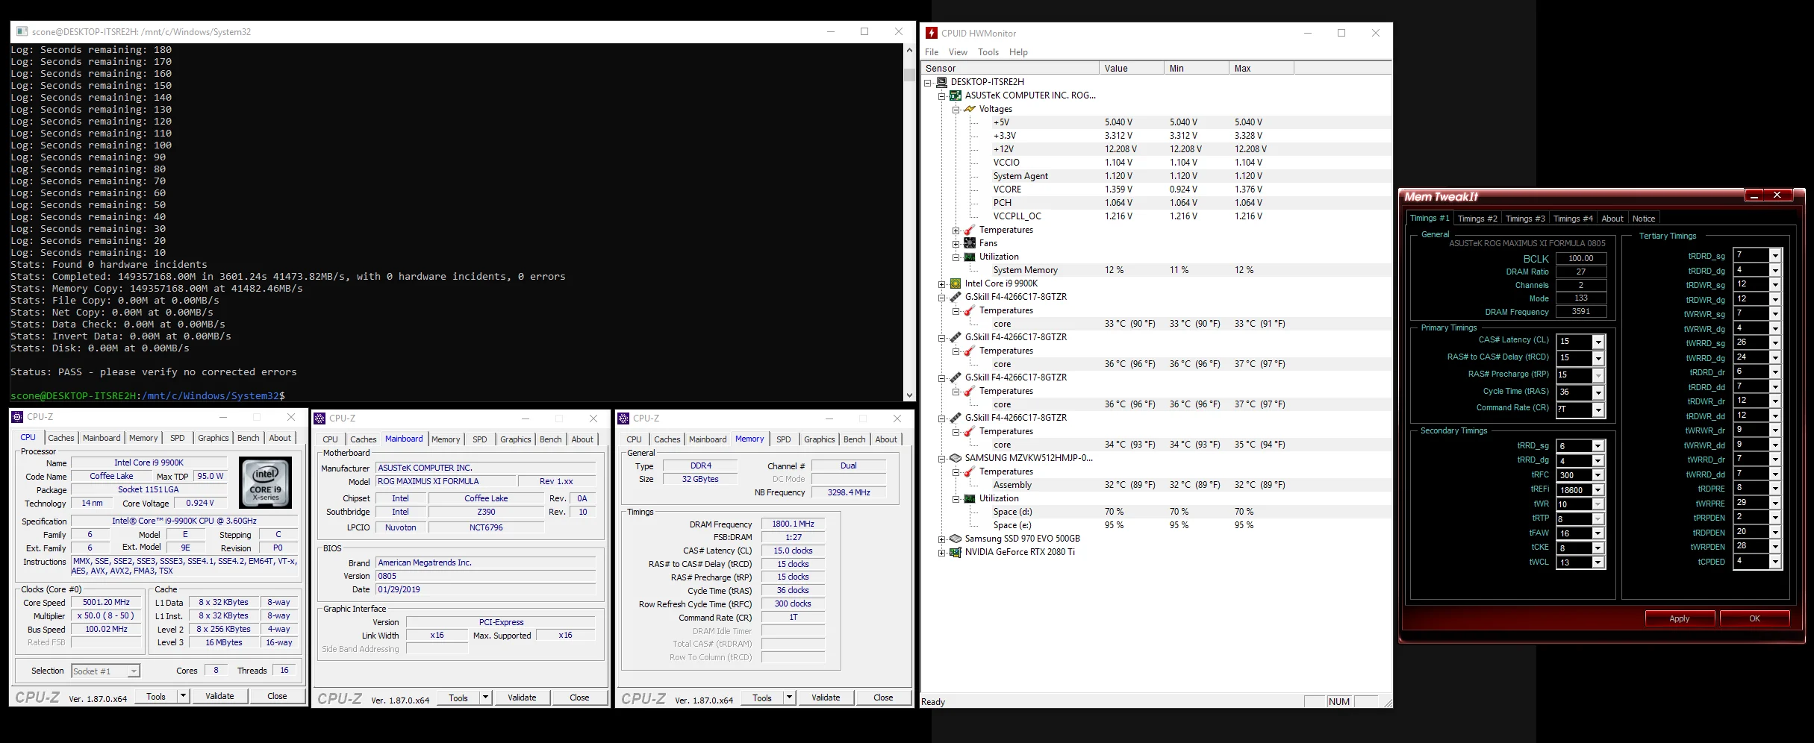Screen dimensions: 1814x743
Task: Switch to Caches tab in CPU-Z CPU window
Action: (x=61, y=438)
